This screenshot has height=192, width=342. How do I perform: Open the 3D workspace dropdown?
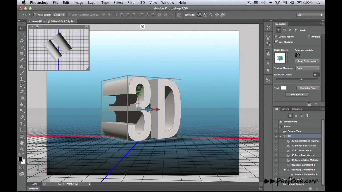point(310,15)
